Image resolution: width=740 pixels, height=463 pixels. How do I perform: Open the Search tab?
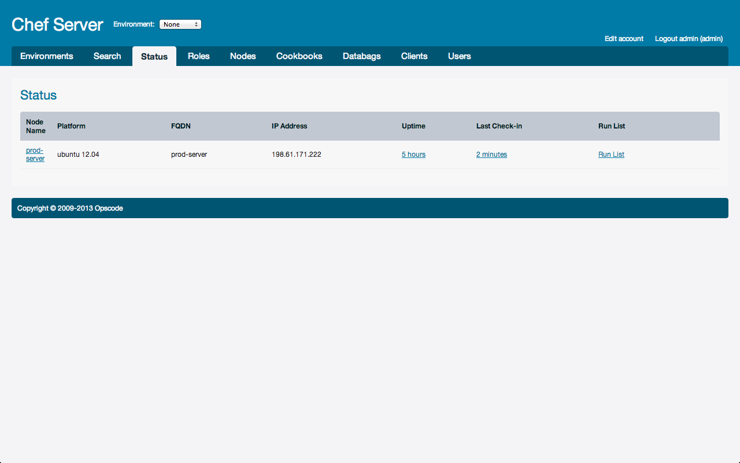(x=108, y=56)
